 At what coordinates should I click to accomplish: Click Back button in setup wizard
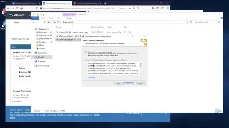click(x=118, y=84)
